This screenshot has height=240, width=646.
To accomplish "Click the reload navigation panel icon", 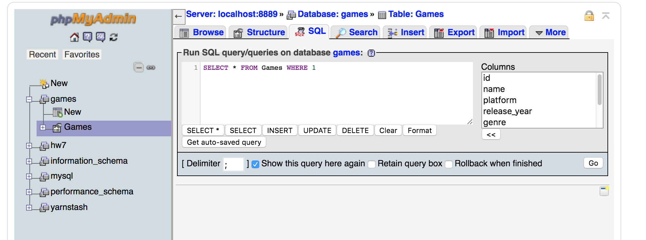I will coord(113,37).
